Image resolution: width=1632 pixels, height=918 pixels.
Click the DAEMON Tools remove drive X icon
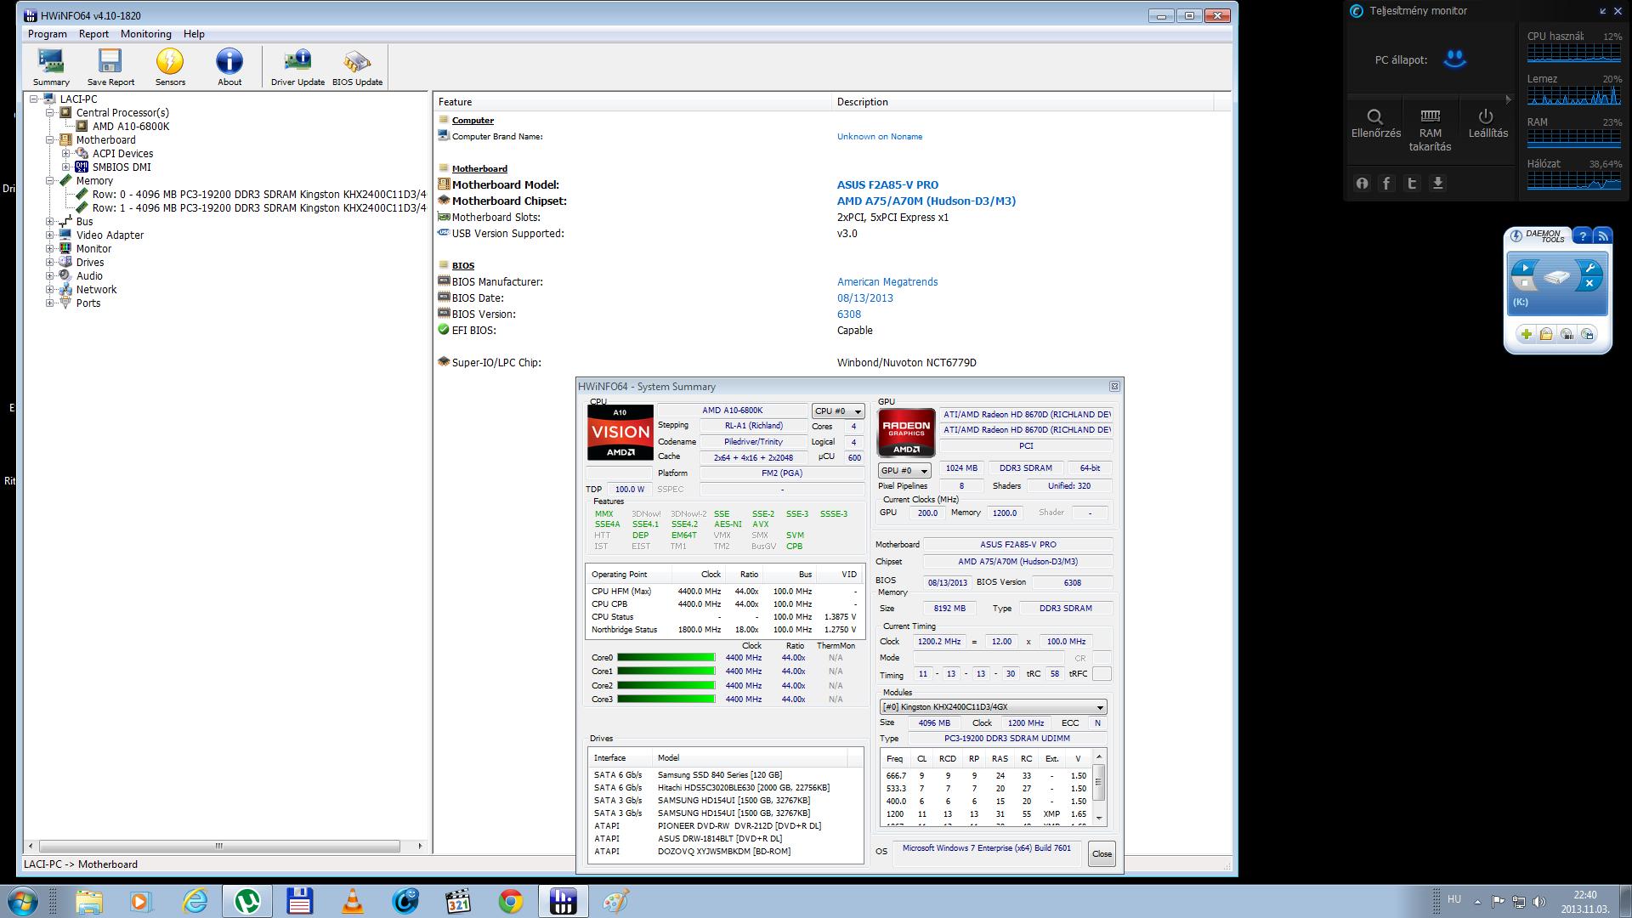click(x=1589, y=284)
